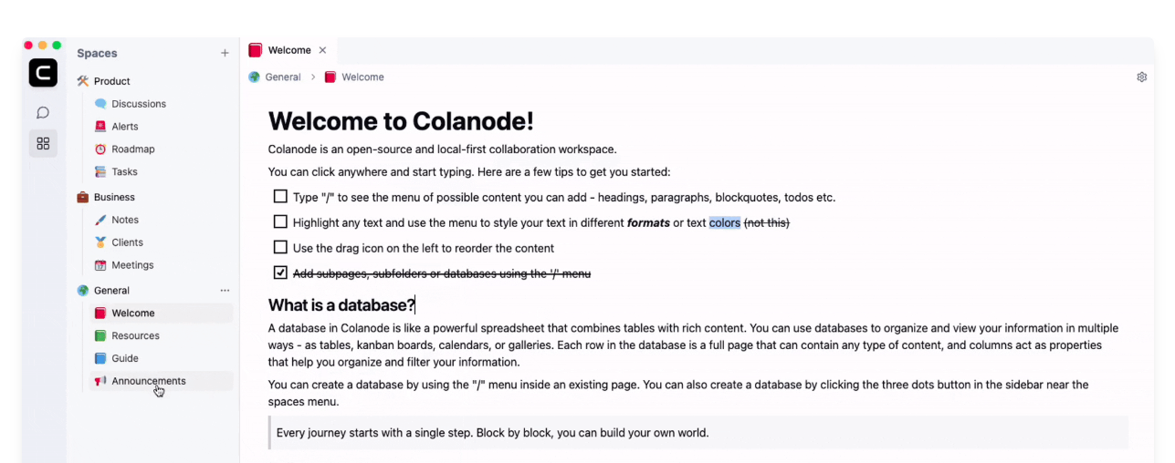Tick the 'Use the drag icon' checkbox

280,247
